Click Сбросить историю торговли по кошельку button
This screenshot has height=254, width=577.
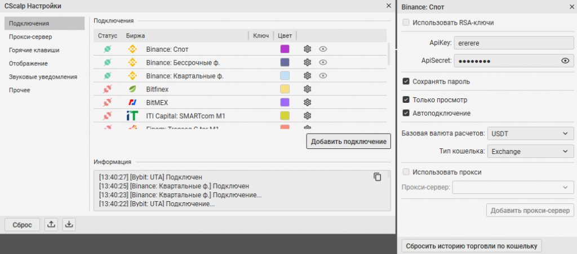tap(472, 246)
